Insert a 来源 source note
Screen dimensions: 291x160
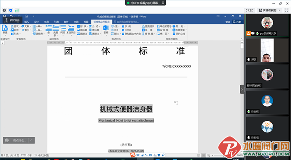(147, 30)
